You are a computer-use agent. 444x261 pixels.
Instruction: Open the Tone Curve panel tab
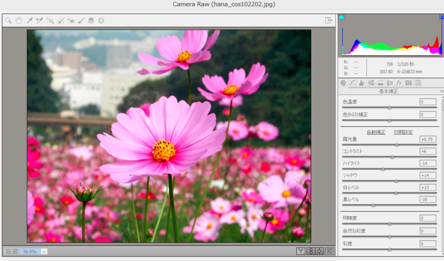click(352, 83)
